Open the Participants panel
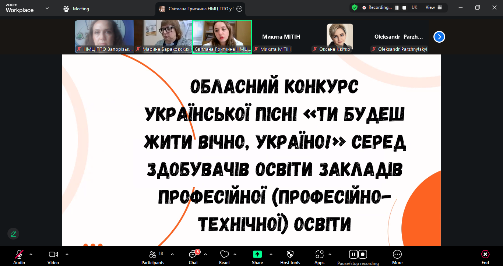Screen dimensions: 503x266 click(x=153, y=257)
